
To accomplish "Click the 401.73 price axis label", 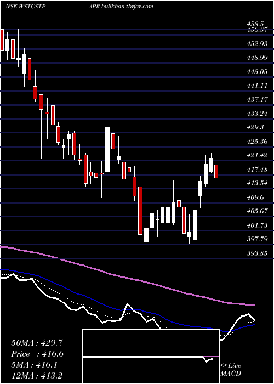I will click(258, 225).
